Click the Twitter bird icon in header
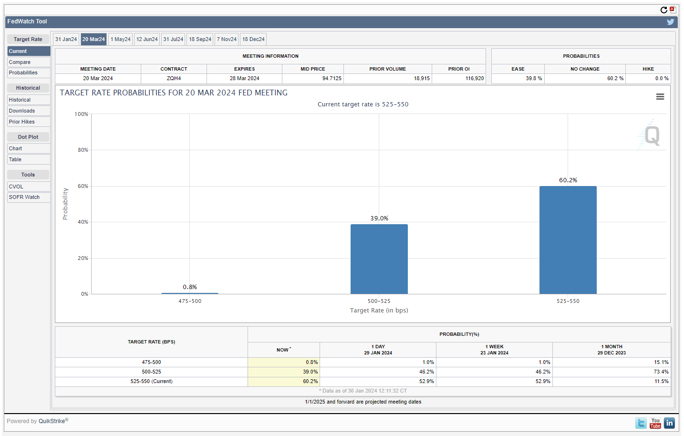Image resolution: width=684 pixels, height=436 pixels. coord(670,22)
